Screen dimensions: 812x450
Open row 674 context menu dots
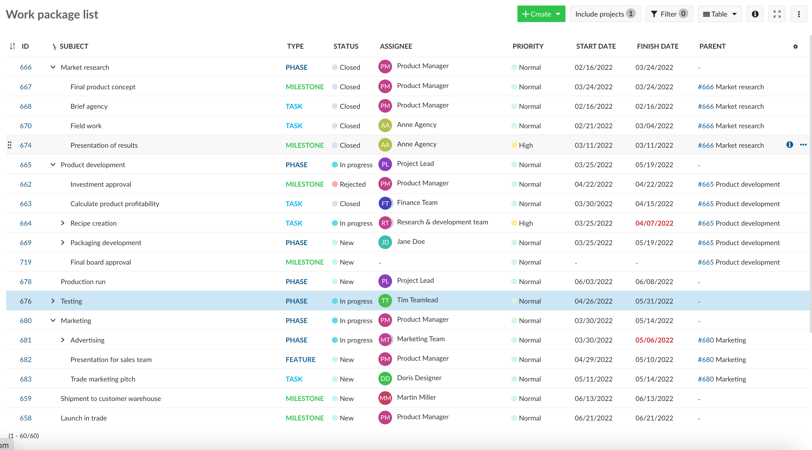803,145
